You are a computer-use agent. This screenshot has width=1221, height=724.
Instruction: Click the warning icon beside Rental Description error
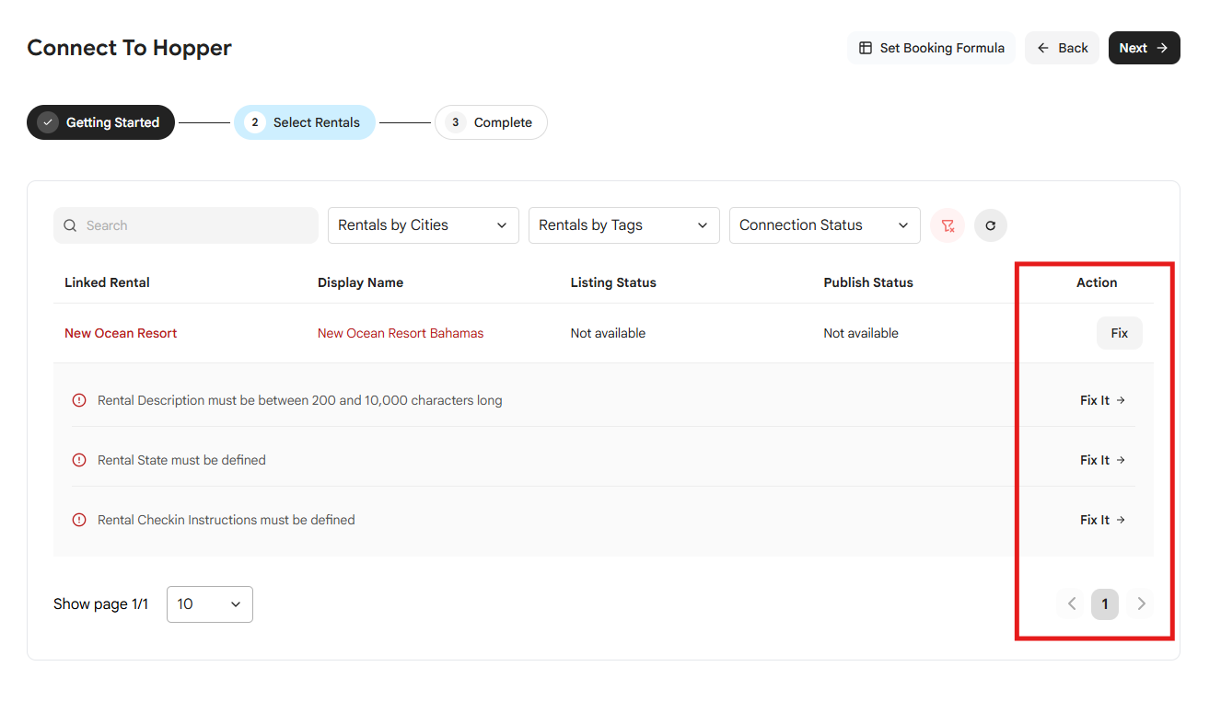(79, 400)
